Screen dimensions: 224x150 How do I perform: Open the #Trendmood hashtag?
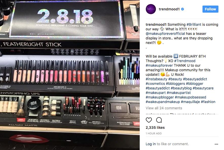tap(185, 61)
